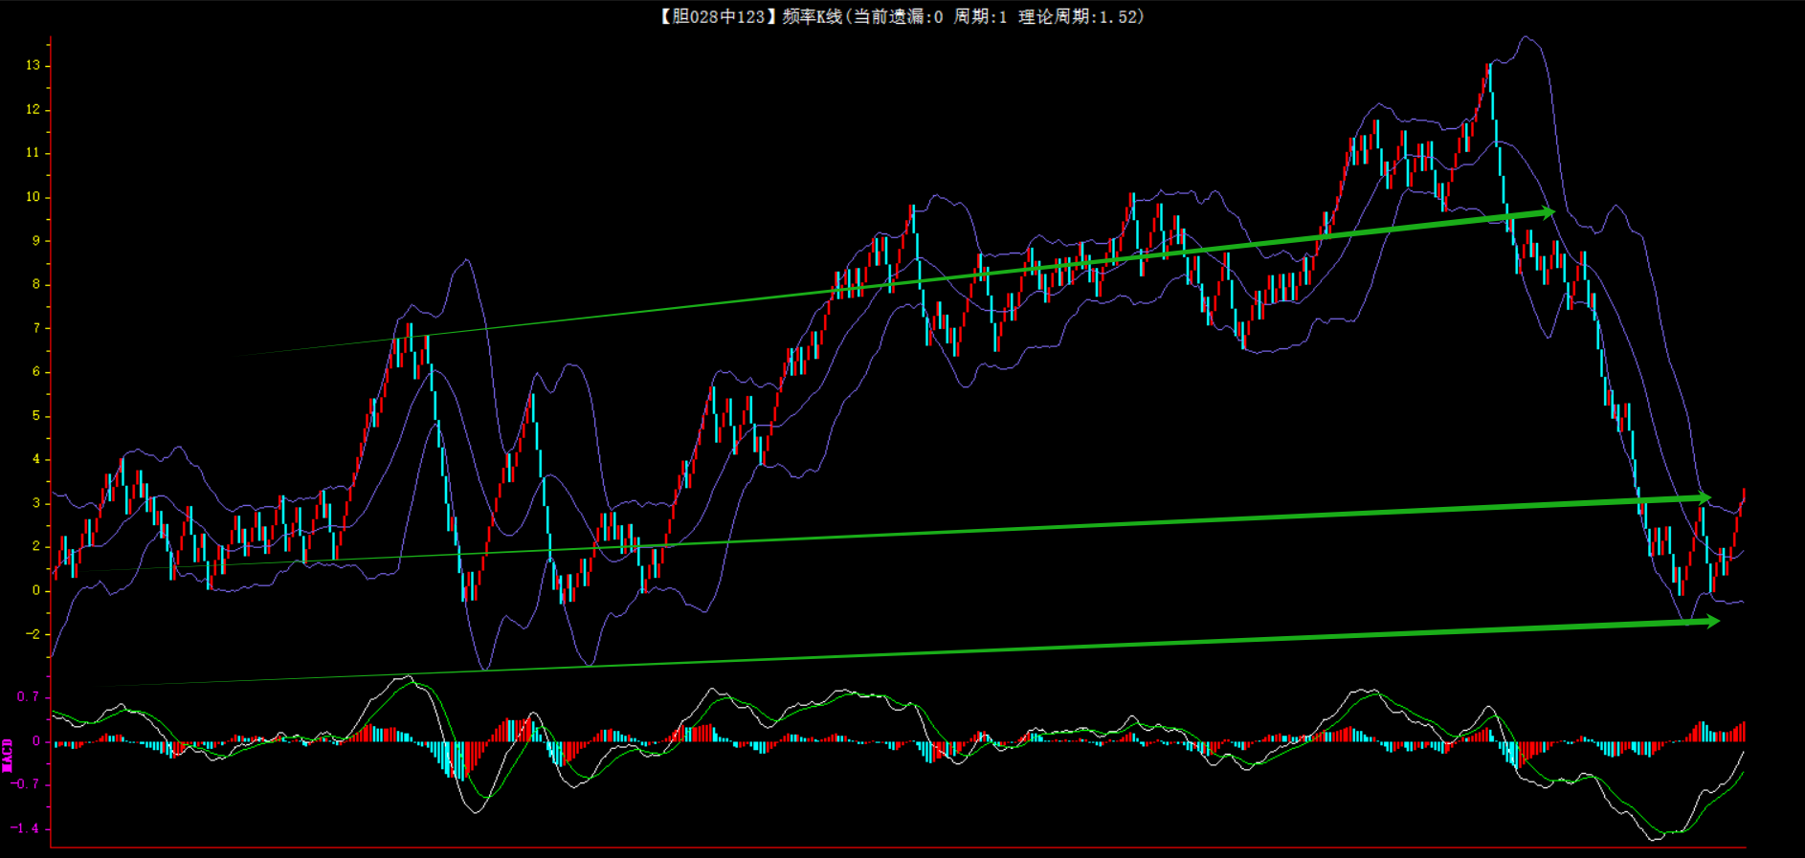This screenshot has width=1805, height=858.
Task: Click the y-axis label 5
Action: click(36, 415)
